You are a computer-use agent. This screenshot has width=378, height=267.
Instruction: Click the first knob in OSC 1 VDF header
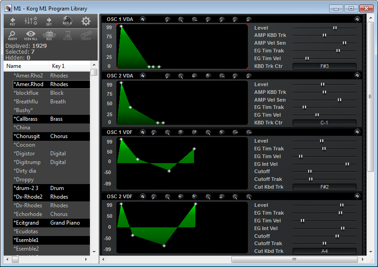click(x=154, y=132)
